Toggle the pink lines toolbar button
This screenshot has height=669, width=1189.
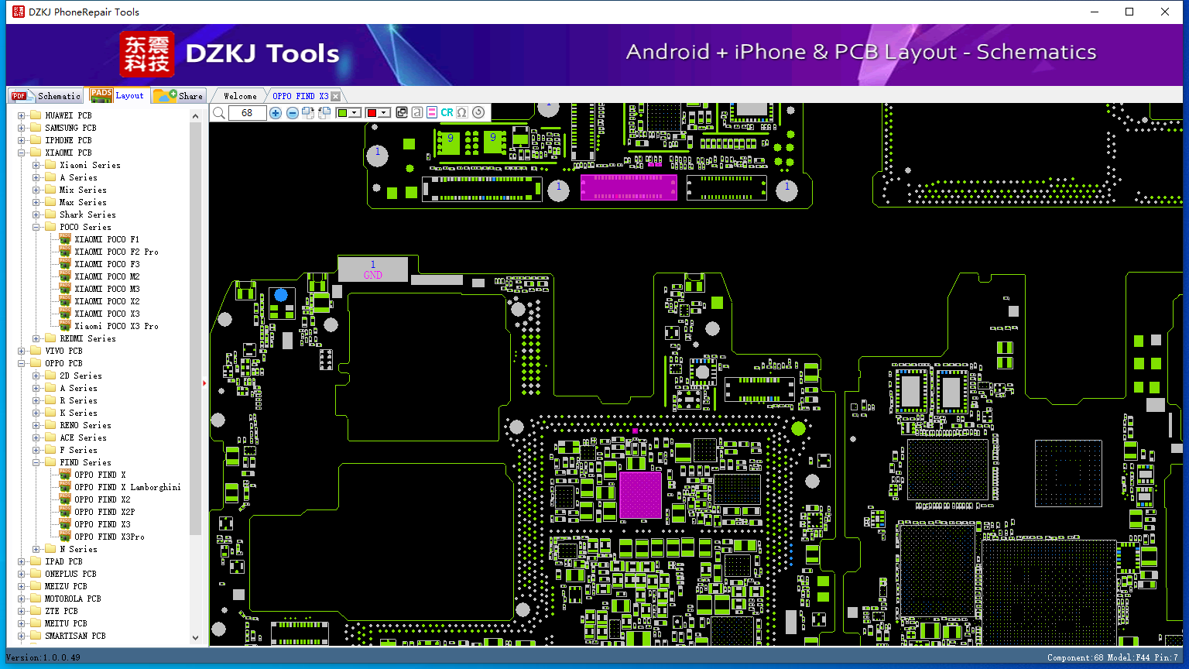click(432, 112)
